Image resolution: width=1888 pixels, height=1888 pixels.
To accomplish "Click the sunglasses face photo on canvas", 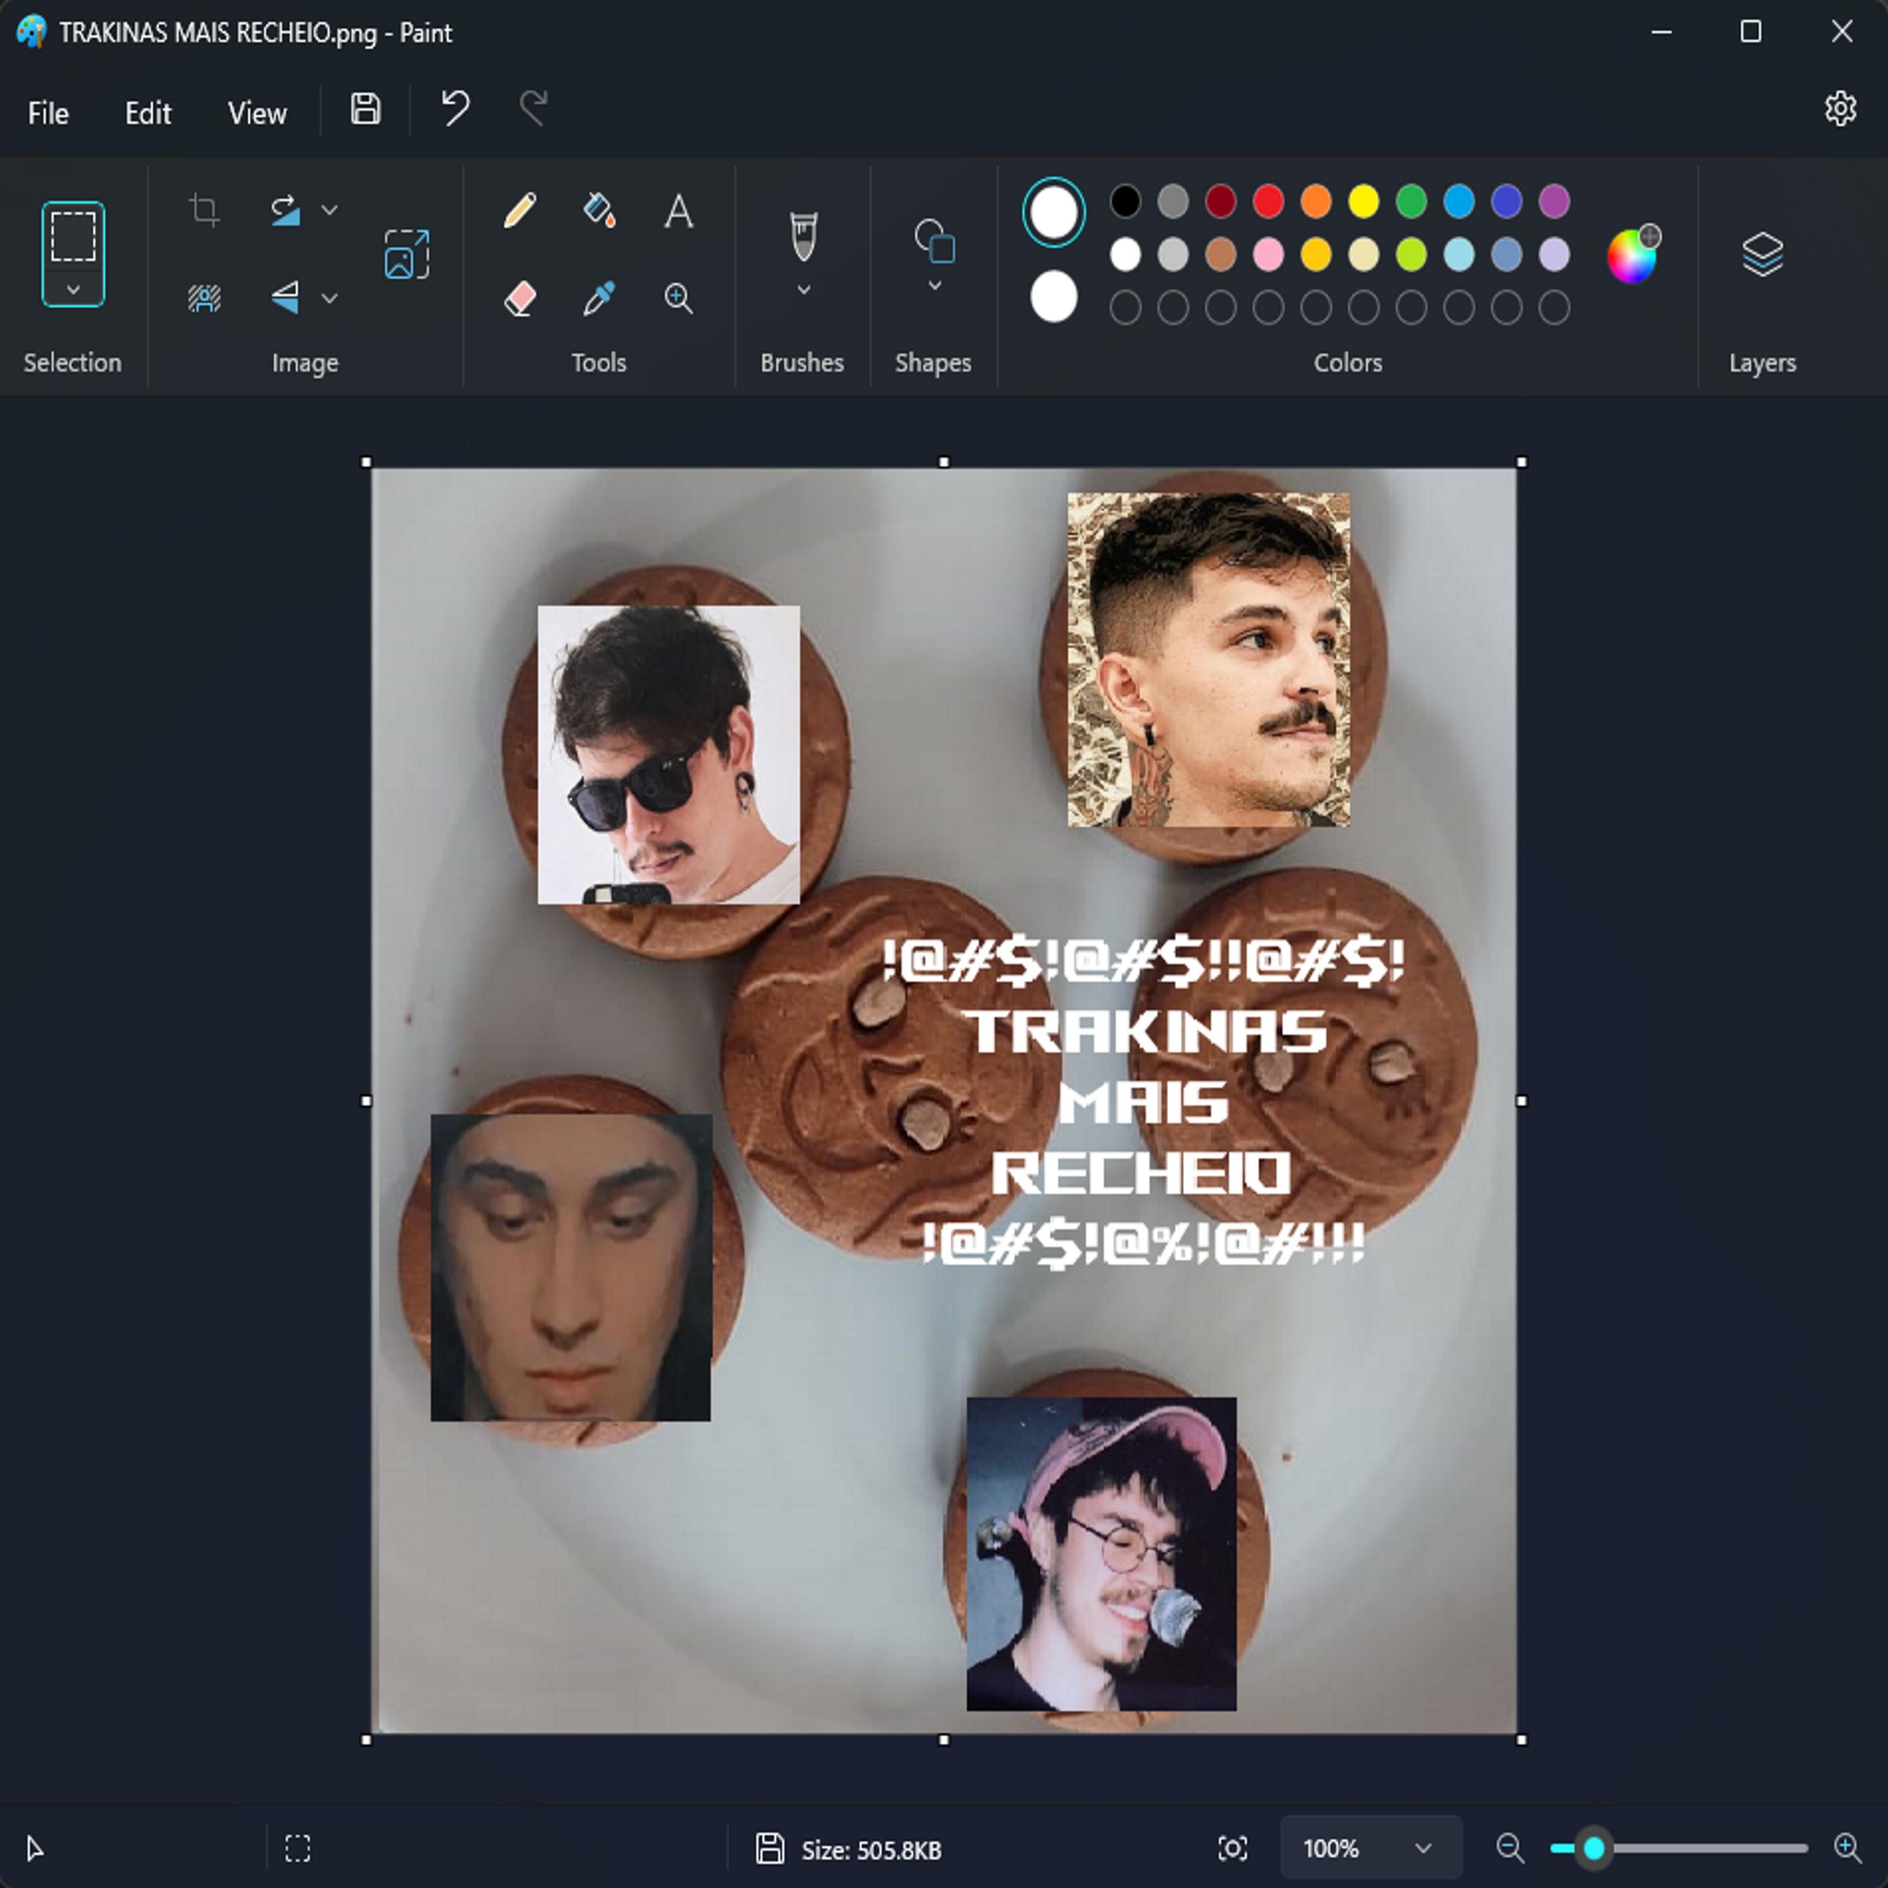I will (x=668, y=755).
